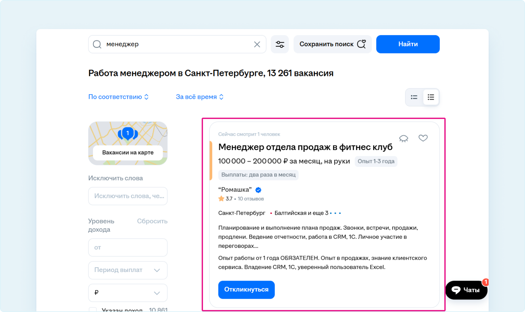
Task: Focus the Исключить слова input field
Action: click(128, 196)
